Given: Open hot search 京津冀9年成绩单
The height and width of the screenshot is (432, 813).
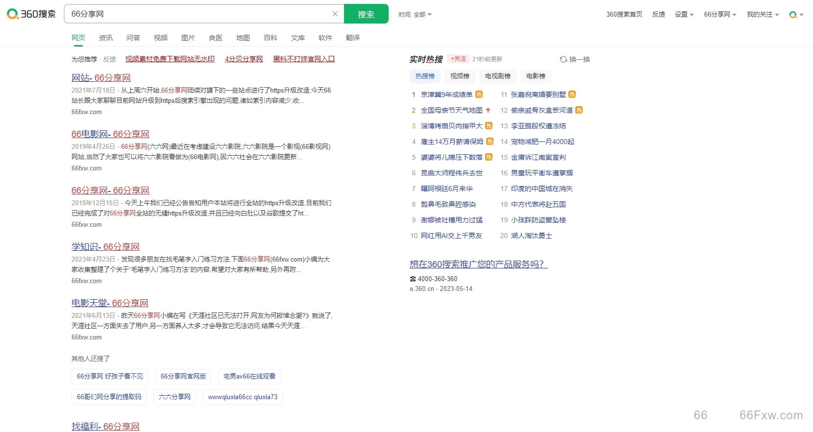Looking at the screenshot, I should (x=446, y=95).
